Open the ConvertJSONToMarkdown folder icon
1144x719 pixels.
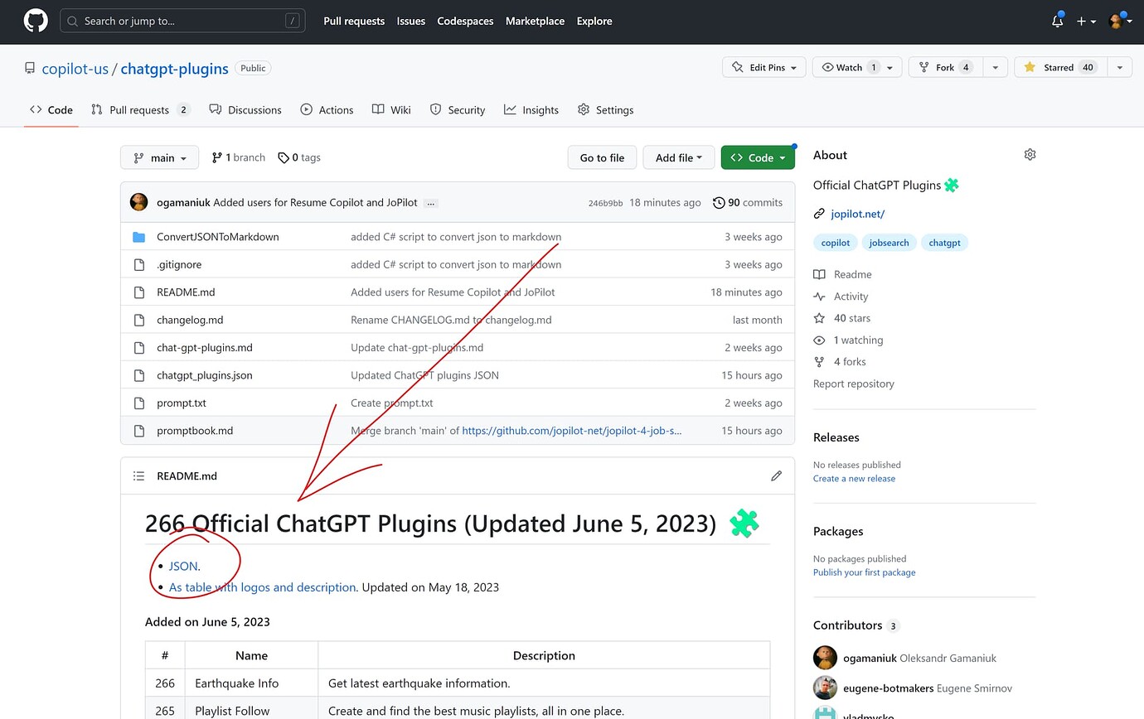pyautogui.click(x=138, y=236)
